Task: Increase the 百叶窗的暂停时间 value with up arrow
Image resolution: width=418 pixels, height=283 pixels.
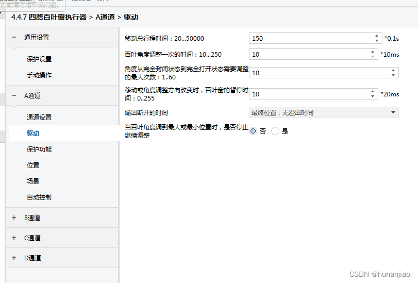Action: (373, 92)
